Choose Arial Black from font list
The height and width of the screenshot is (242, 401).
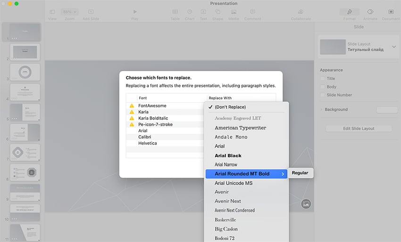228,155
